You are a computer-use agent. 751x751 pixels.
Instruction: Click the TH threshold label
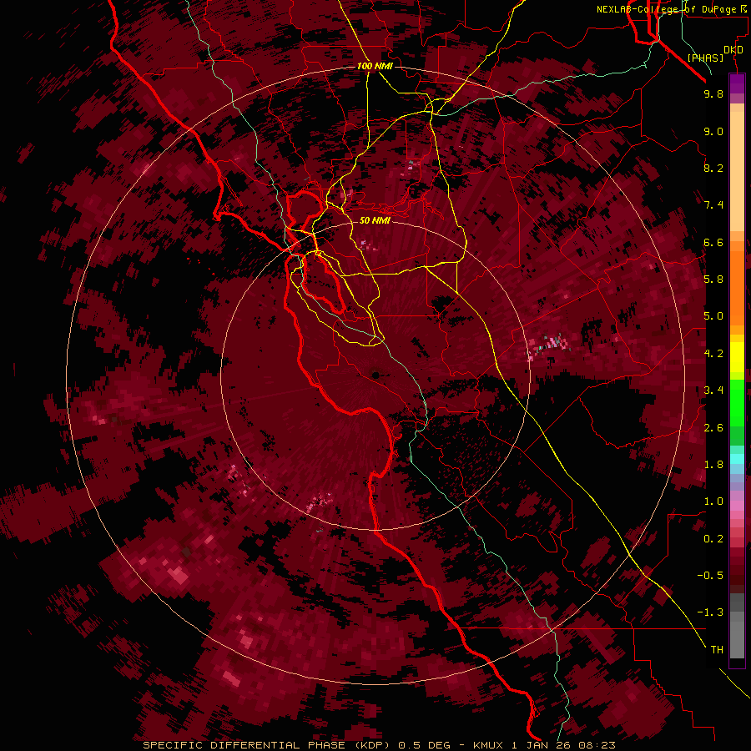point(717,650)
